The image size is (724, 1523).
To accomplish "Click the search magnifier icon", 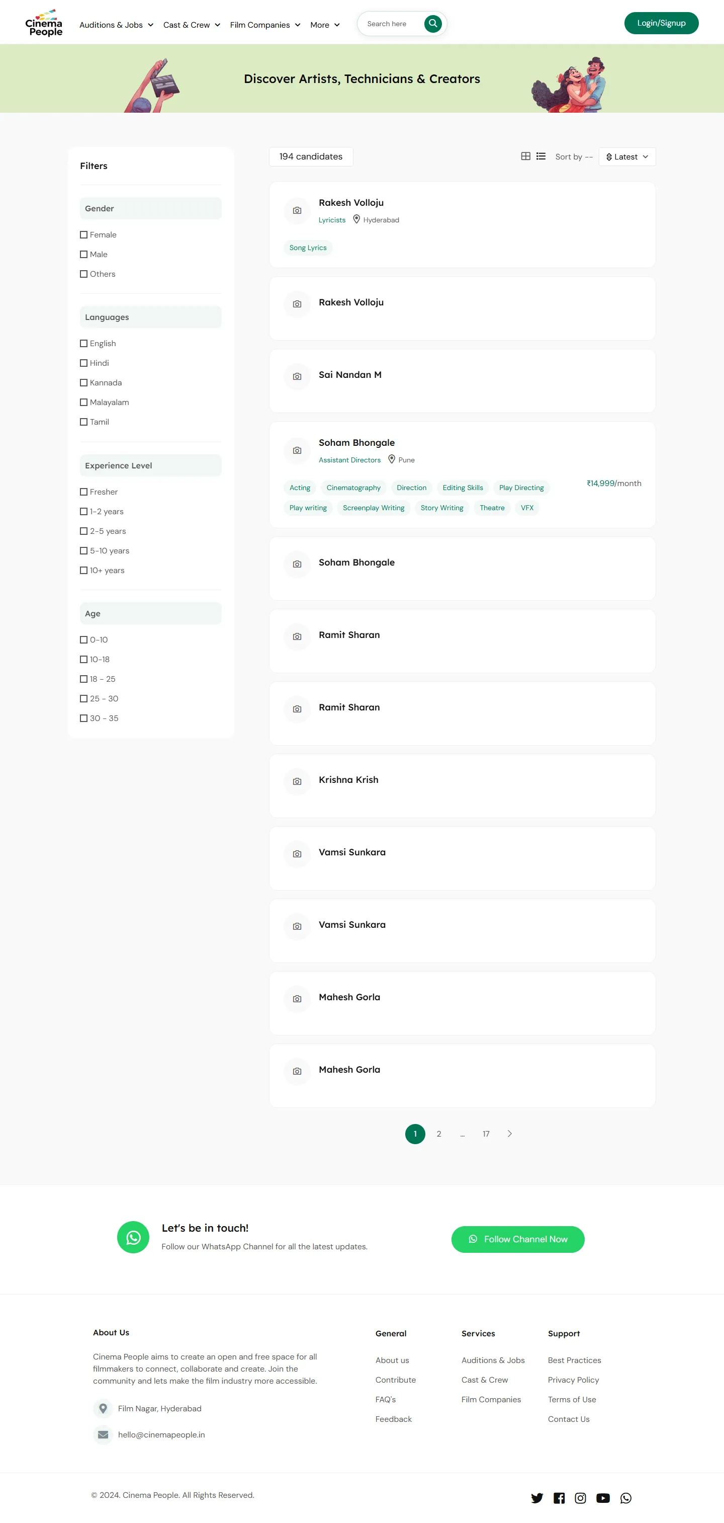I will pos(432,24).
